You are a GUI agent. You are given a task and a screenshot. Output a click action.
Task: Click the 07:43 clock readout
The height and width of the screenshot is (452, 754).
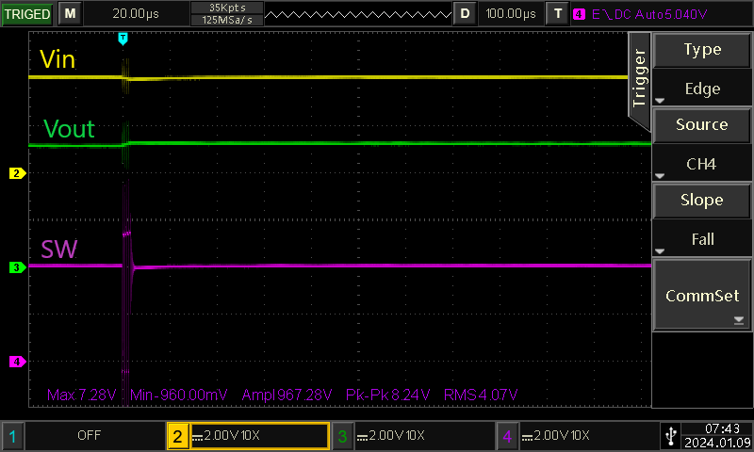tap(722, 428)
